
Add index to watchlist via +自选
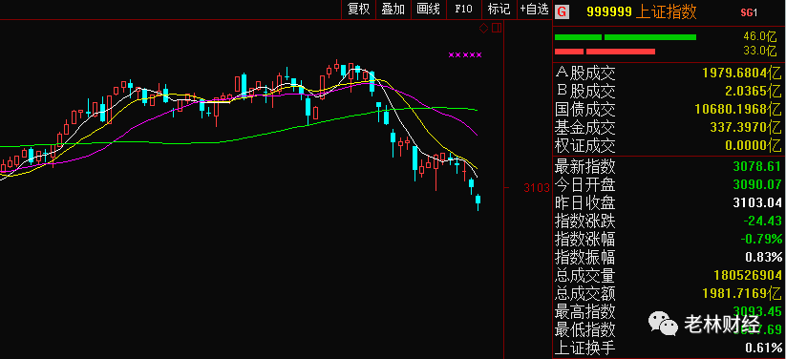535,9
